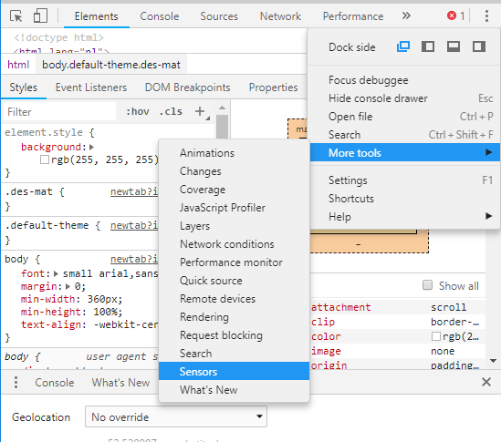Image resolution: width=501 pixels, height=442 pixels.
Task: Choose Animations in More tools submenu
Action: coord(234,153)
